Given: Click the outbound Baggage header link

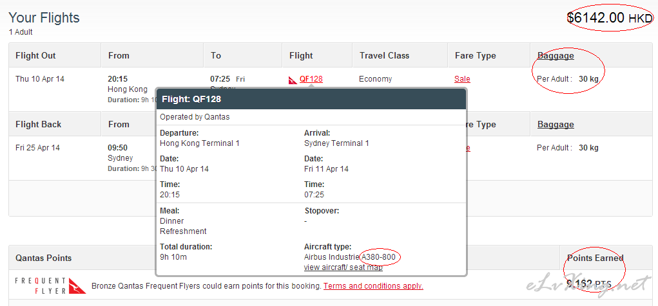Looking at the screenshot, I should coord(556,55).
